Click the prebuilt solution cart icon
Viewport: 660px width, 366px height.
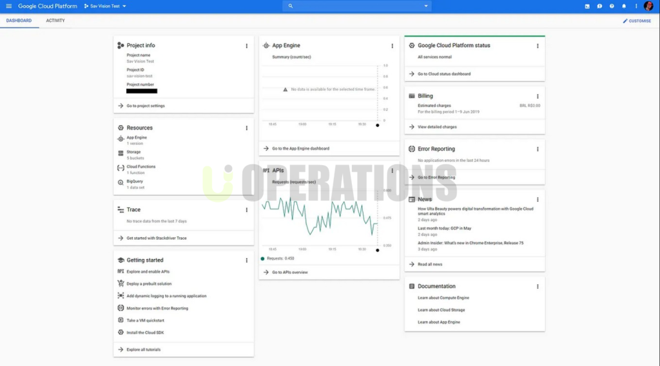pyautogui.click(x=121, y=284)
